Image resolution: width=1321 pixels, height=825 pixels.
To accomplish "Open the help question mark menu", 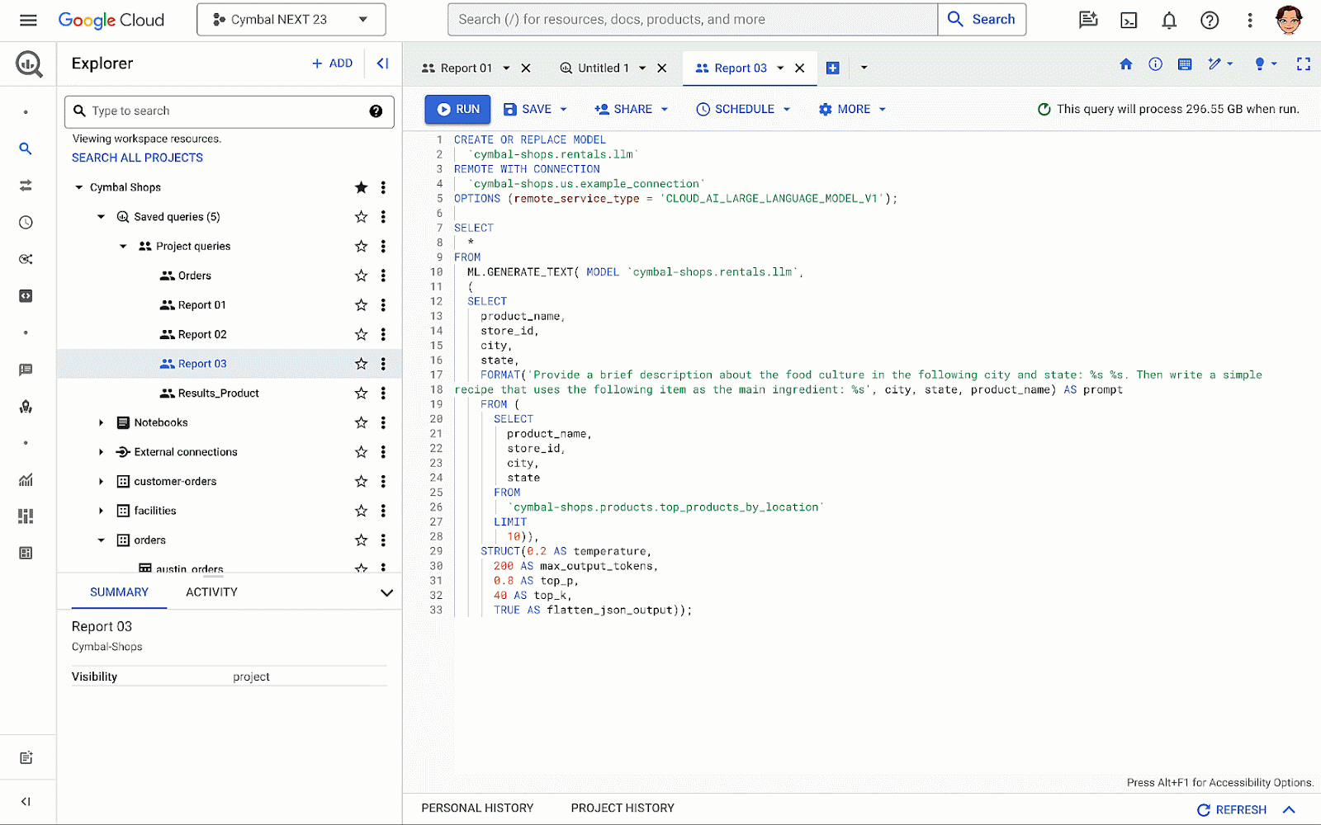I will tap(1210, 20).
